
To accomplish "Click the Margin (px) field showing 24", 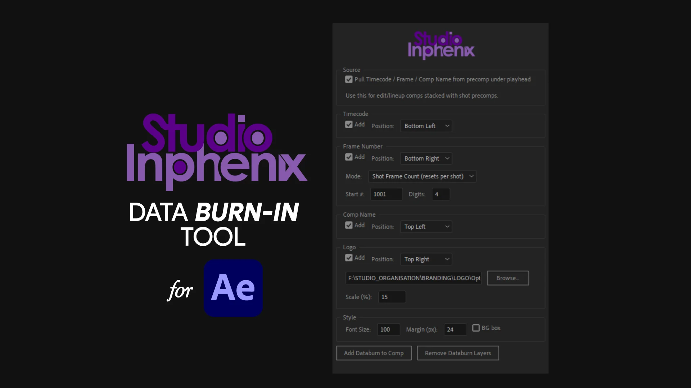I will click(x=455, y=329).
